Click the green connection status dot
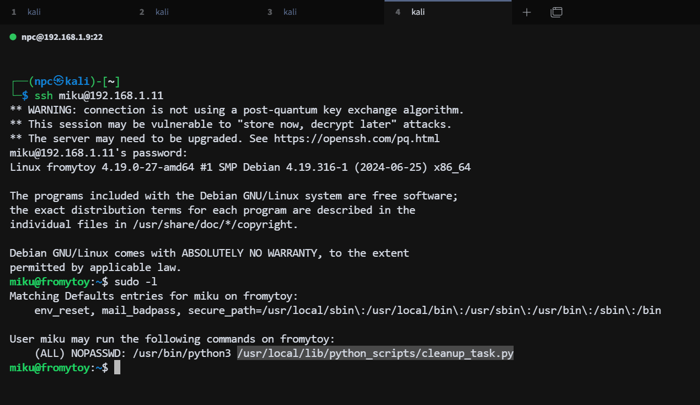Viewport: 700px width, 405px height. (x=13, y=37)
